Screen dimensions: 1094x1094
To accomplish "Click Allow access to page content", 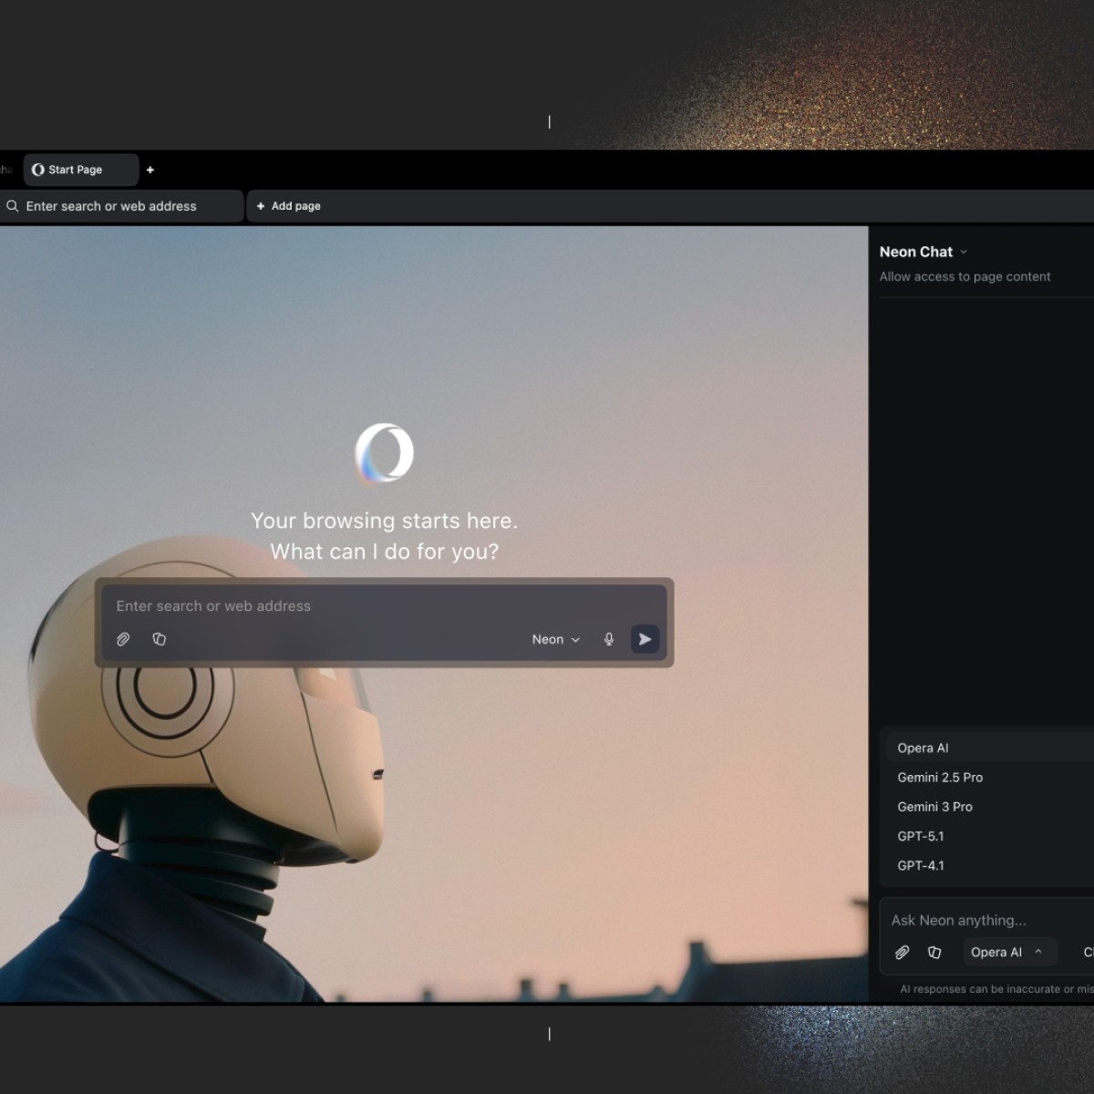I will 965,276.
